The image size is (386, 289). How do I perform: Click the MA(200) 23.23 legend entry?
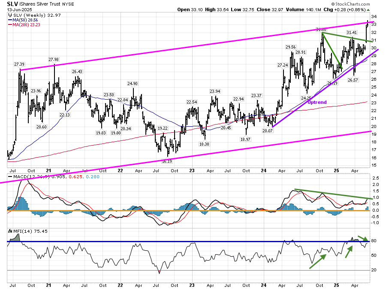pyautogui.click(x=24, y=24)
